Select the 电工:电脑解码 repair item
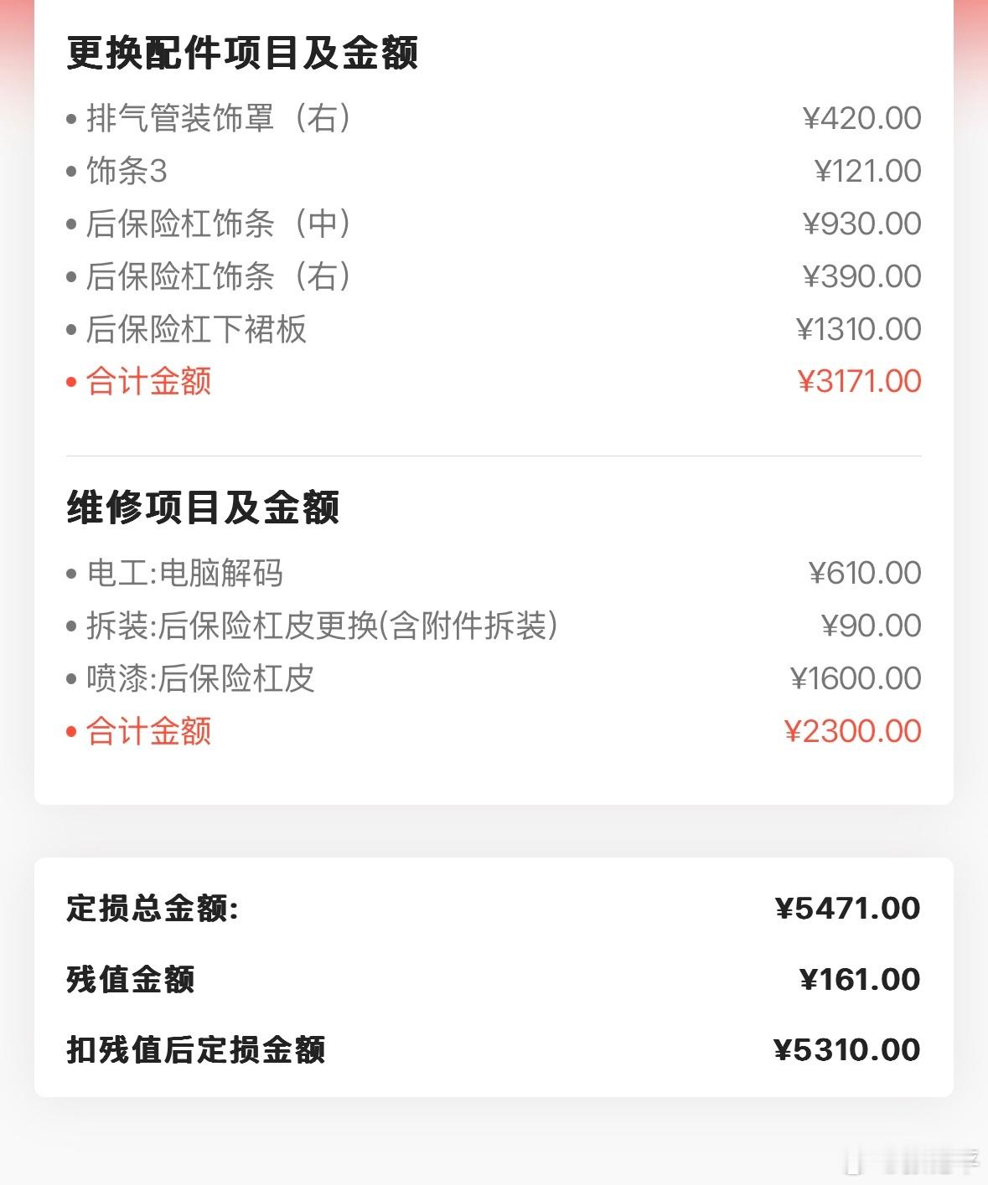 [x=185, y=574]
